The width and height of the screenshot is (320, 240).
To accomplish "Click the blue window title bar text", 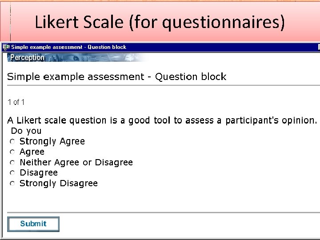I will pos(68,47).
